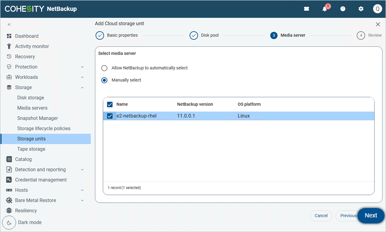Open the settings gear icon
The width and height of the screenshot is (386, 232).
tap(361, 9)
